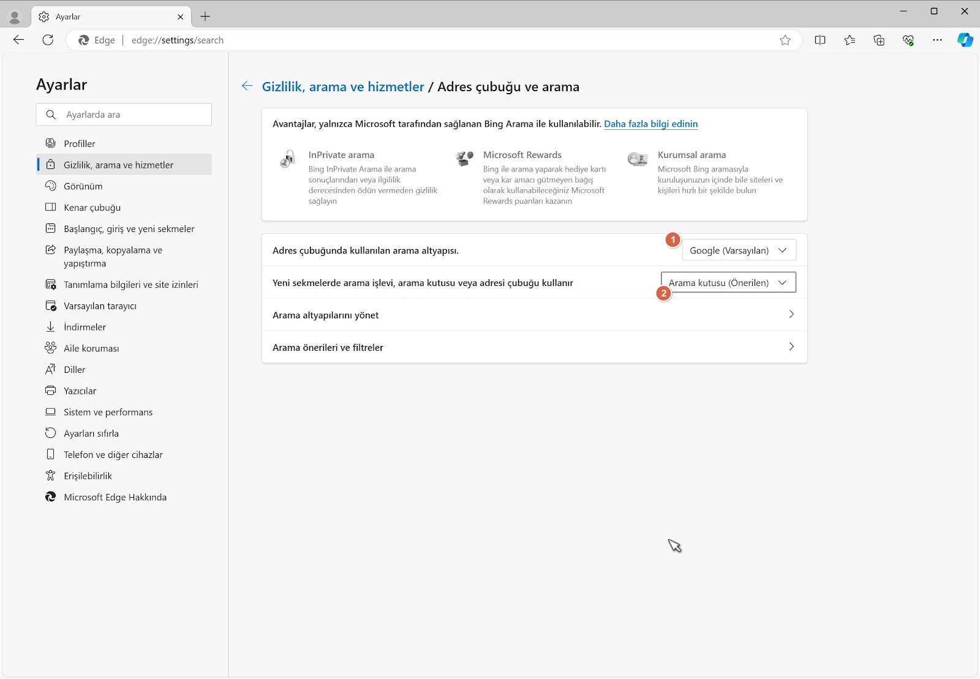This screenshot has width=980, height=679.
Task: Click the Diller language icon
Action: [51, 369]
